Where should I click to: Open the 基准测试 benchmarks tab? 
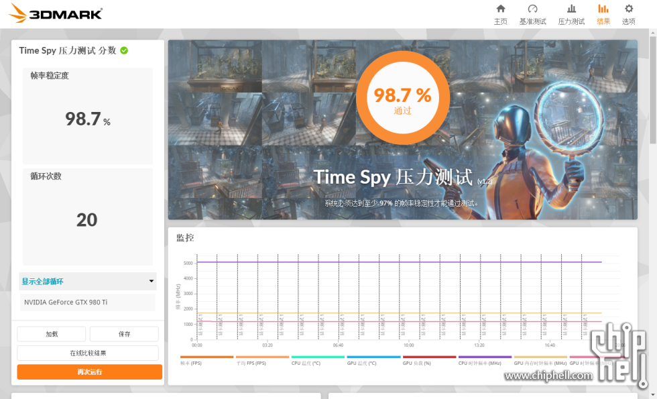click(532, 15)
